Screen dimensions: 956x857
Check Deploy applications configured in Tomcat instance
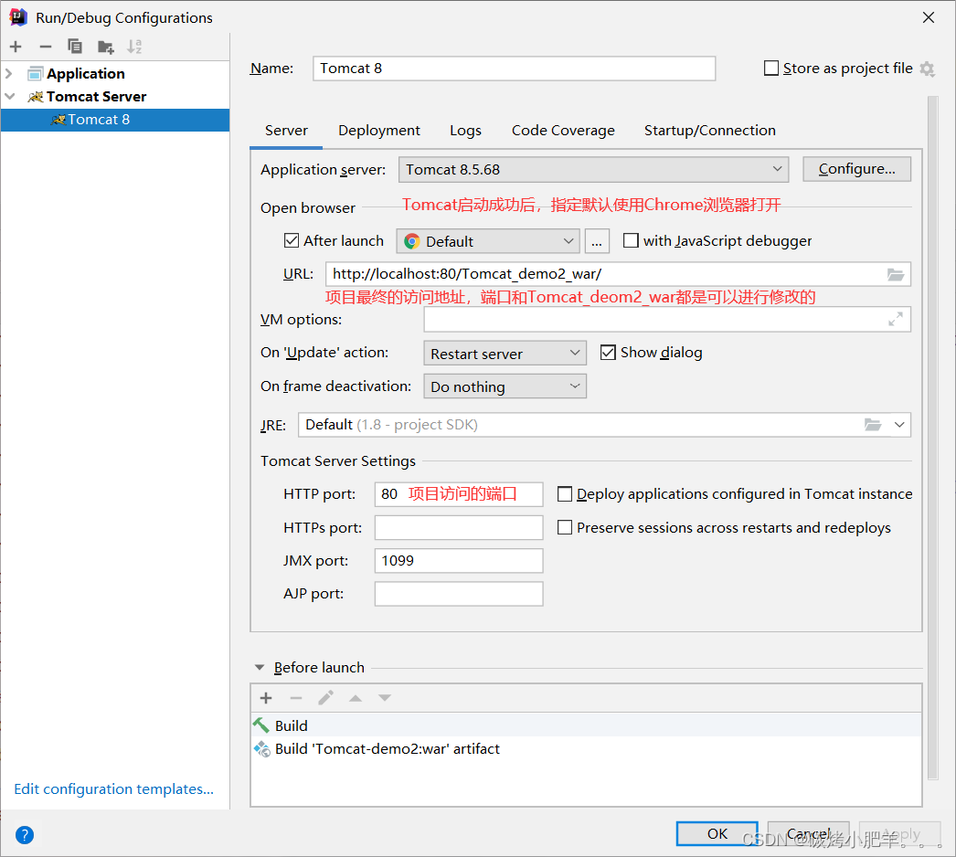(565, 493)
